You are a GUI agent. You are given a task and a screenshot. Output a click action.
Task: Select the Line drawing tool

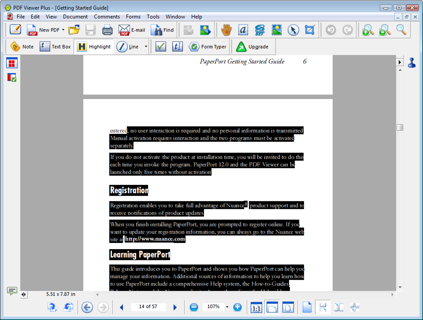pyautogui.click(x=128, y=47)
